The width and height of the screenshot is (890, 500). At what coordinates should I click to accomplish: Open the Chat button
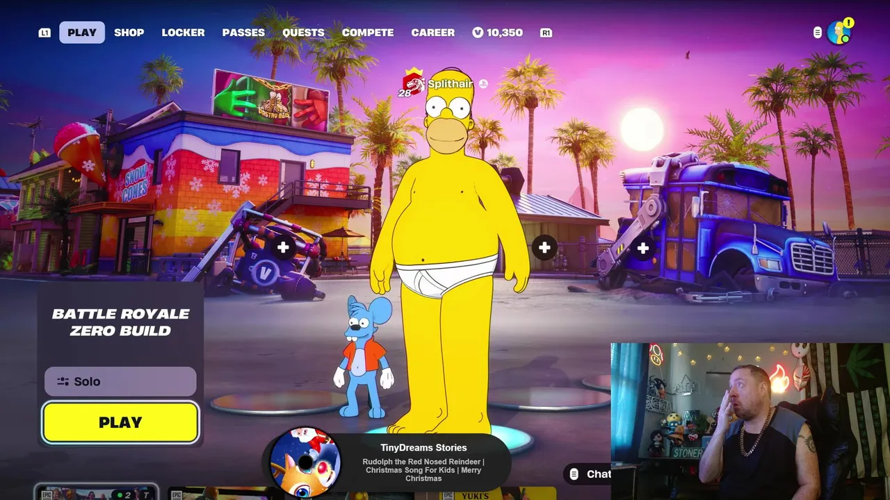[588, 474]
